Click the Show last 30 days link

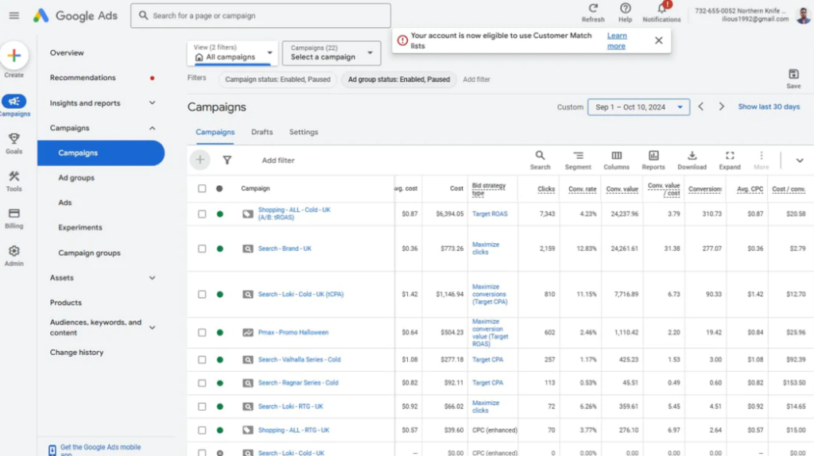tap(769, 107)
